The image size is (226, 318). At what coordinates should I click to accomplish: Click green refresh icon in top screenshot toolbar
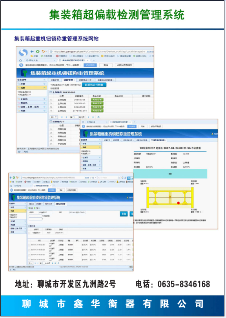pyautogui.click(x=38, y=51)
